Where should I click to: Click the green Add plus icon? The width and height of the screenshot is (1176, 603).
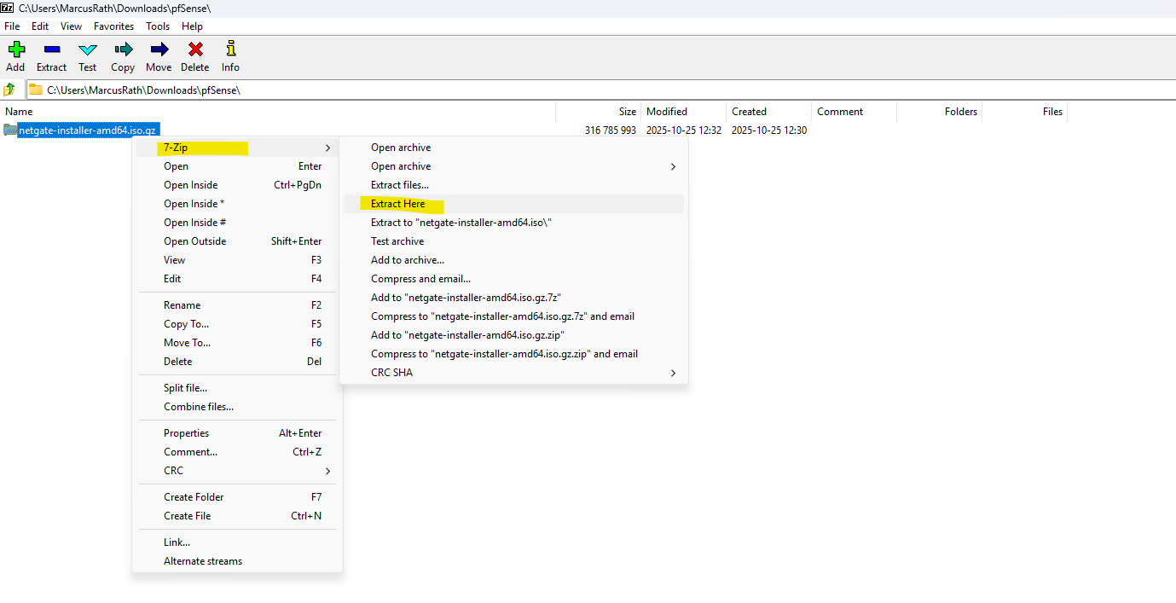tap(15, 49)
